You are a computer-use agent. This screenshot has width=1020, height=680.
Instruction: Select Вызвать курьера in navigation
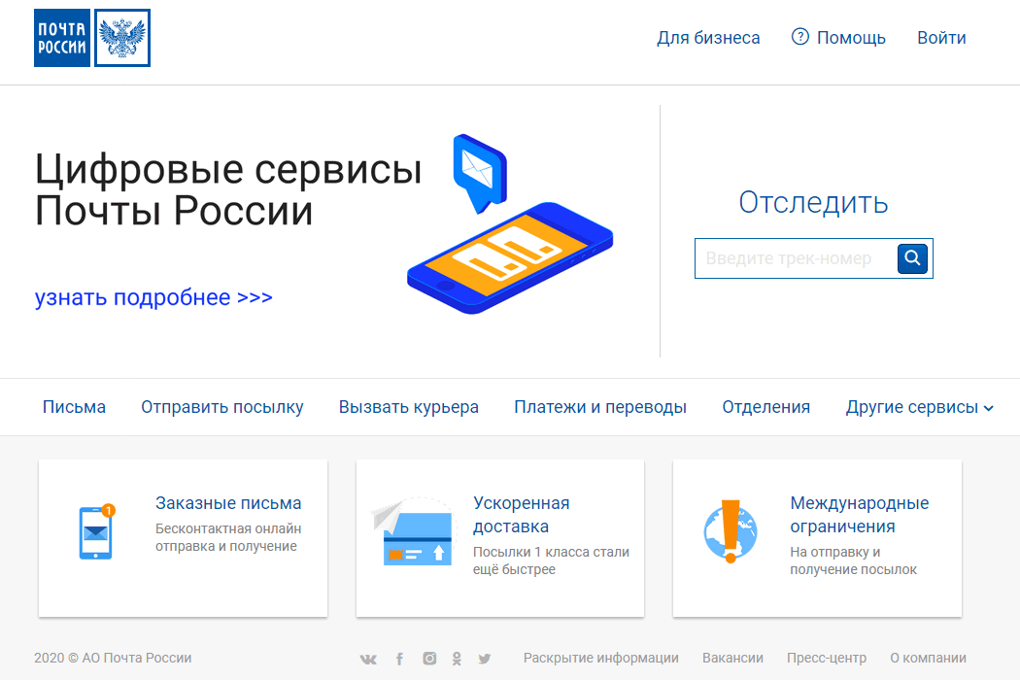pos(409,407)
